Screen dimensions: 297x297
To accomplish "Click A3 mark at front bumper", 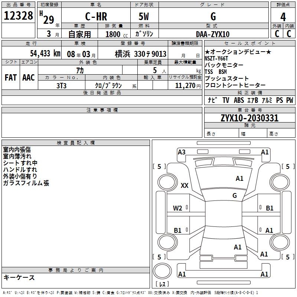I will 182,152.
